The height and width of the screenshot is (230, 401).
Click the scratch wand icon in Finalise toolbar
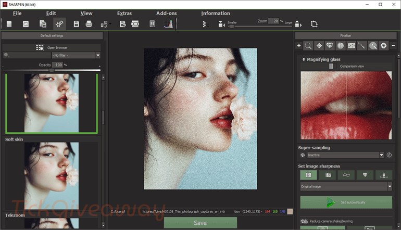(x=361, y=46)
